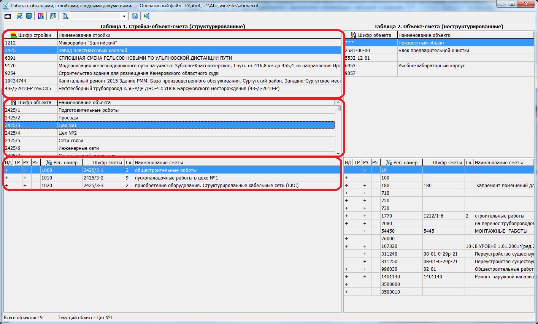Open help with the blue question mark icon

click(x=135, y=16)
